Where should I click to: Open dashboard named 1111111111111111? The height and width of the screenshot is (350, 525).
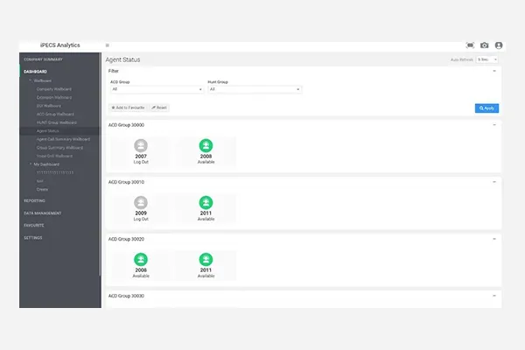(x=55, y=172)
